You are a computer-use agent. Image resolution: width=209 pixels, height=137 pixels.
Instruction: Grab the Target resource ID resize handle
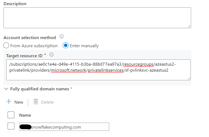189,78
